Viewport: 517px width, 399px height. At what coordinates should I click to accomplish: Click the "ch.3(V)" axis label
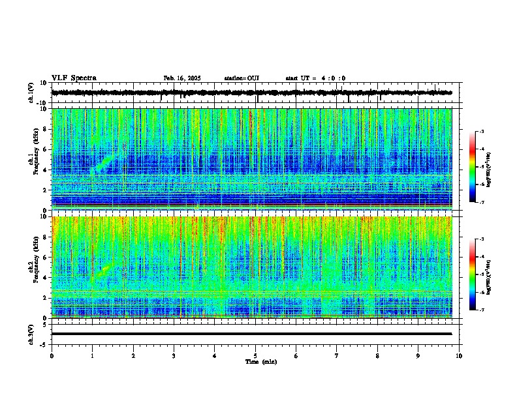[31, 335]
